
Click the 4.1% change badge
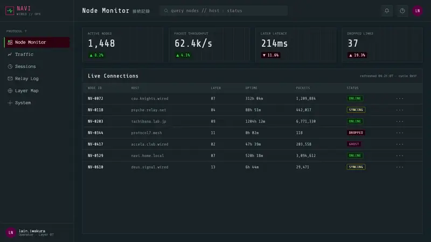[183, 55]
